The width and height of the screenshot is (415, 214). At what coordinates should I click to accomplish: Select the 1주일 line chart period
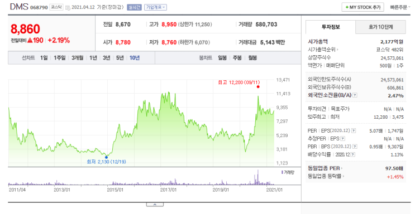[x=60, y=58]
